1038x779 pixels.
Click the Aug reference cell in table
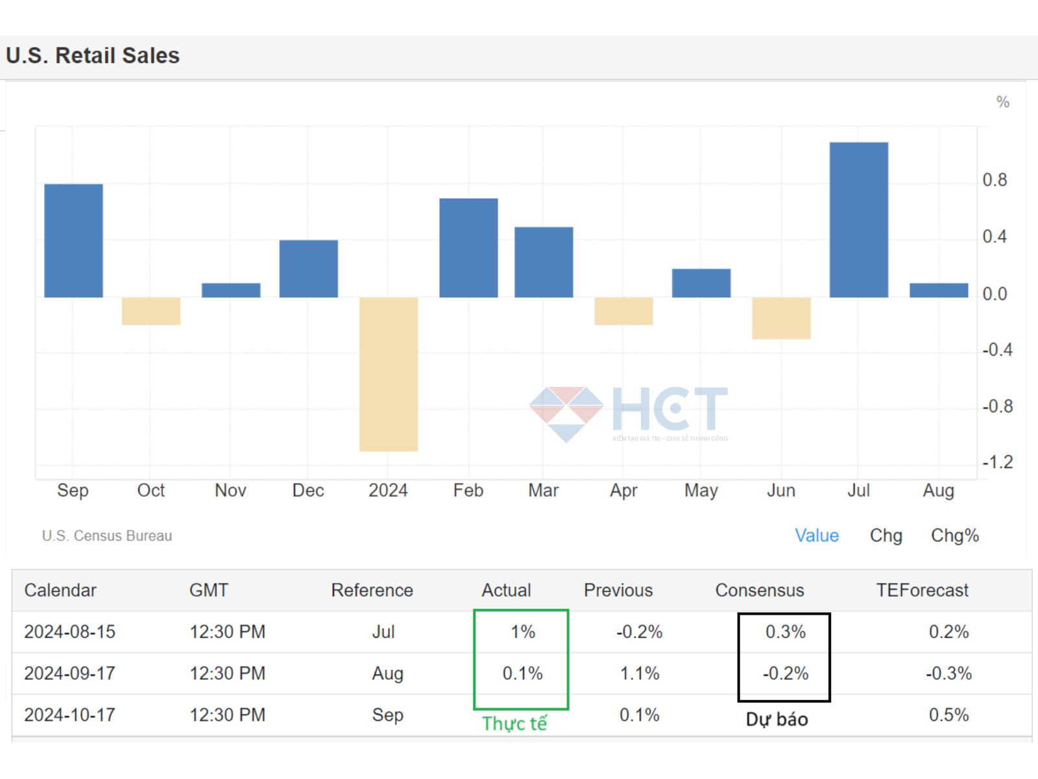point(388,674)
